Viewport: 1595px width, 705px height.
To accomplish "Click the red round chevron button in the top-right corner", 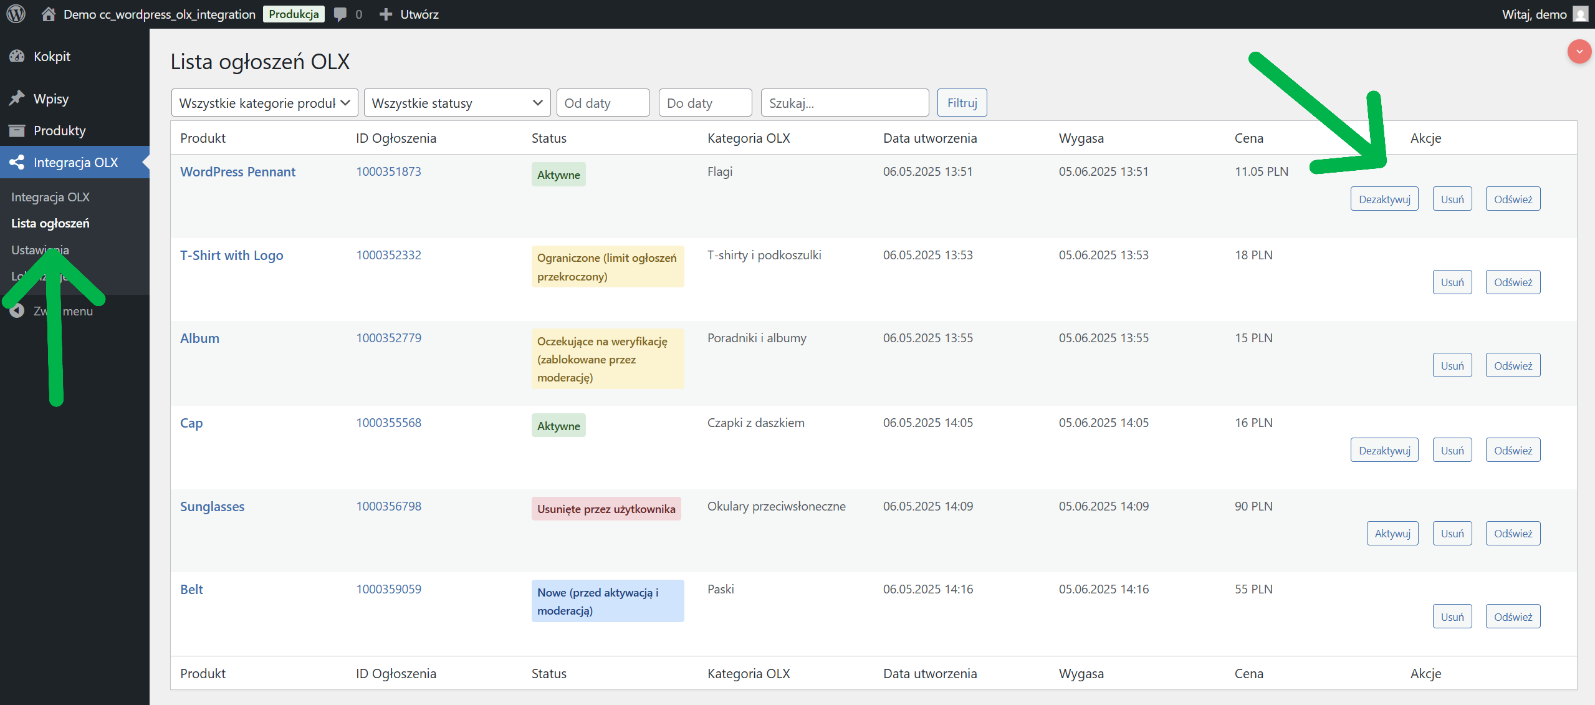I will coord(1579,51).
